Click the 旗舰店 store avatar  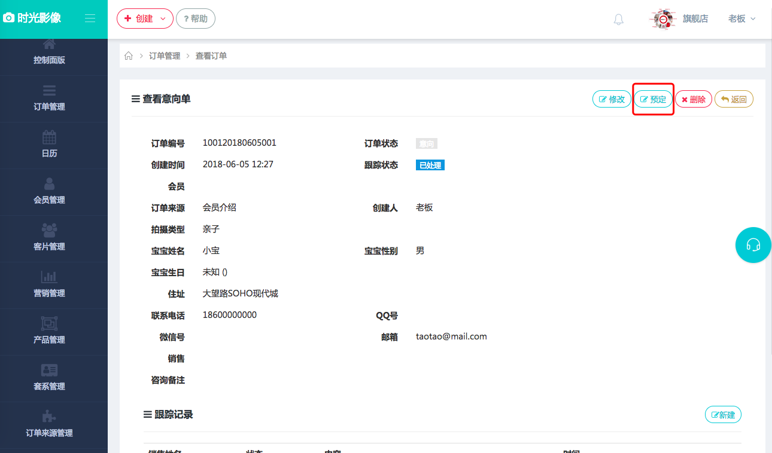point(662,19)
